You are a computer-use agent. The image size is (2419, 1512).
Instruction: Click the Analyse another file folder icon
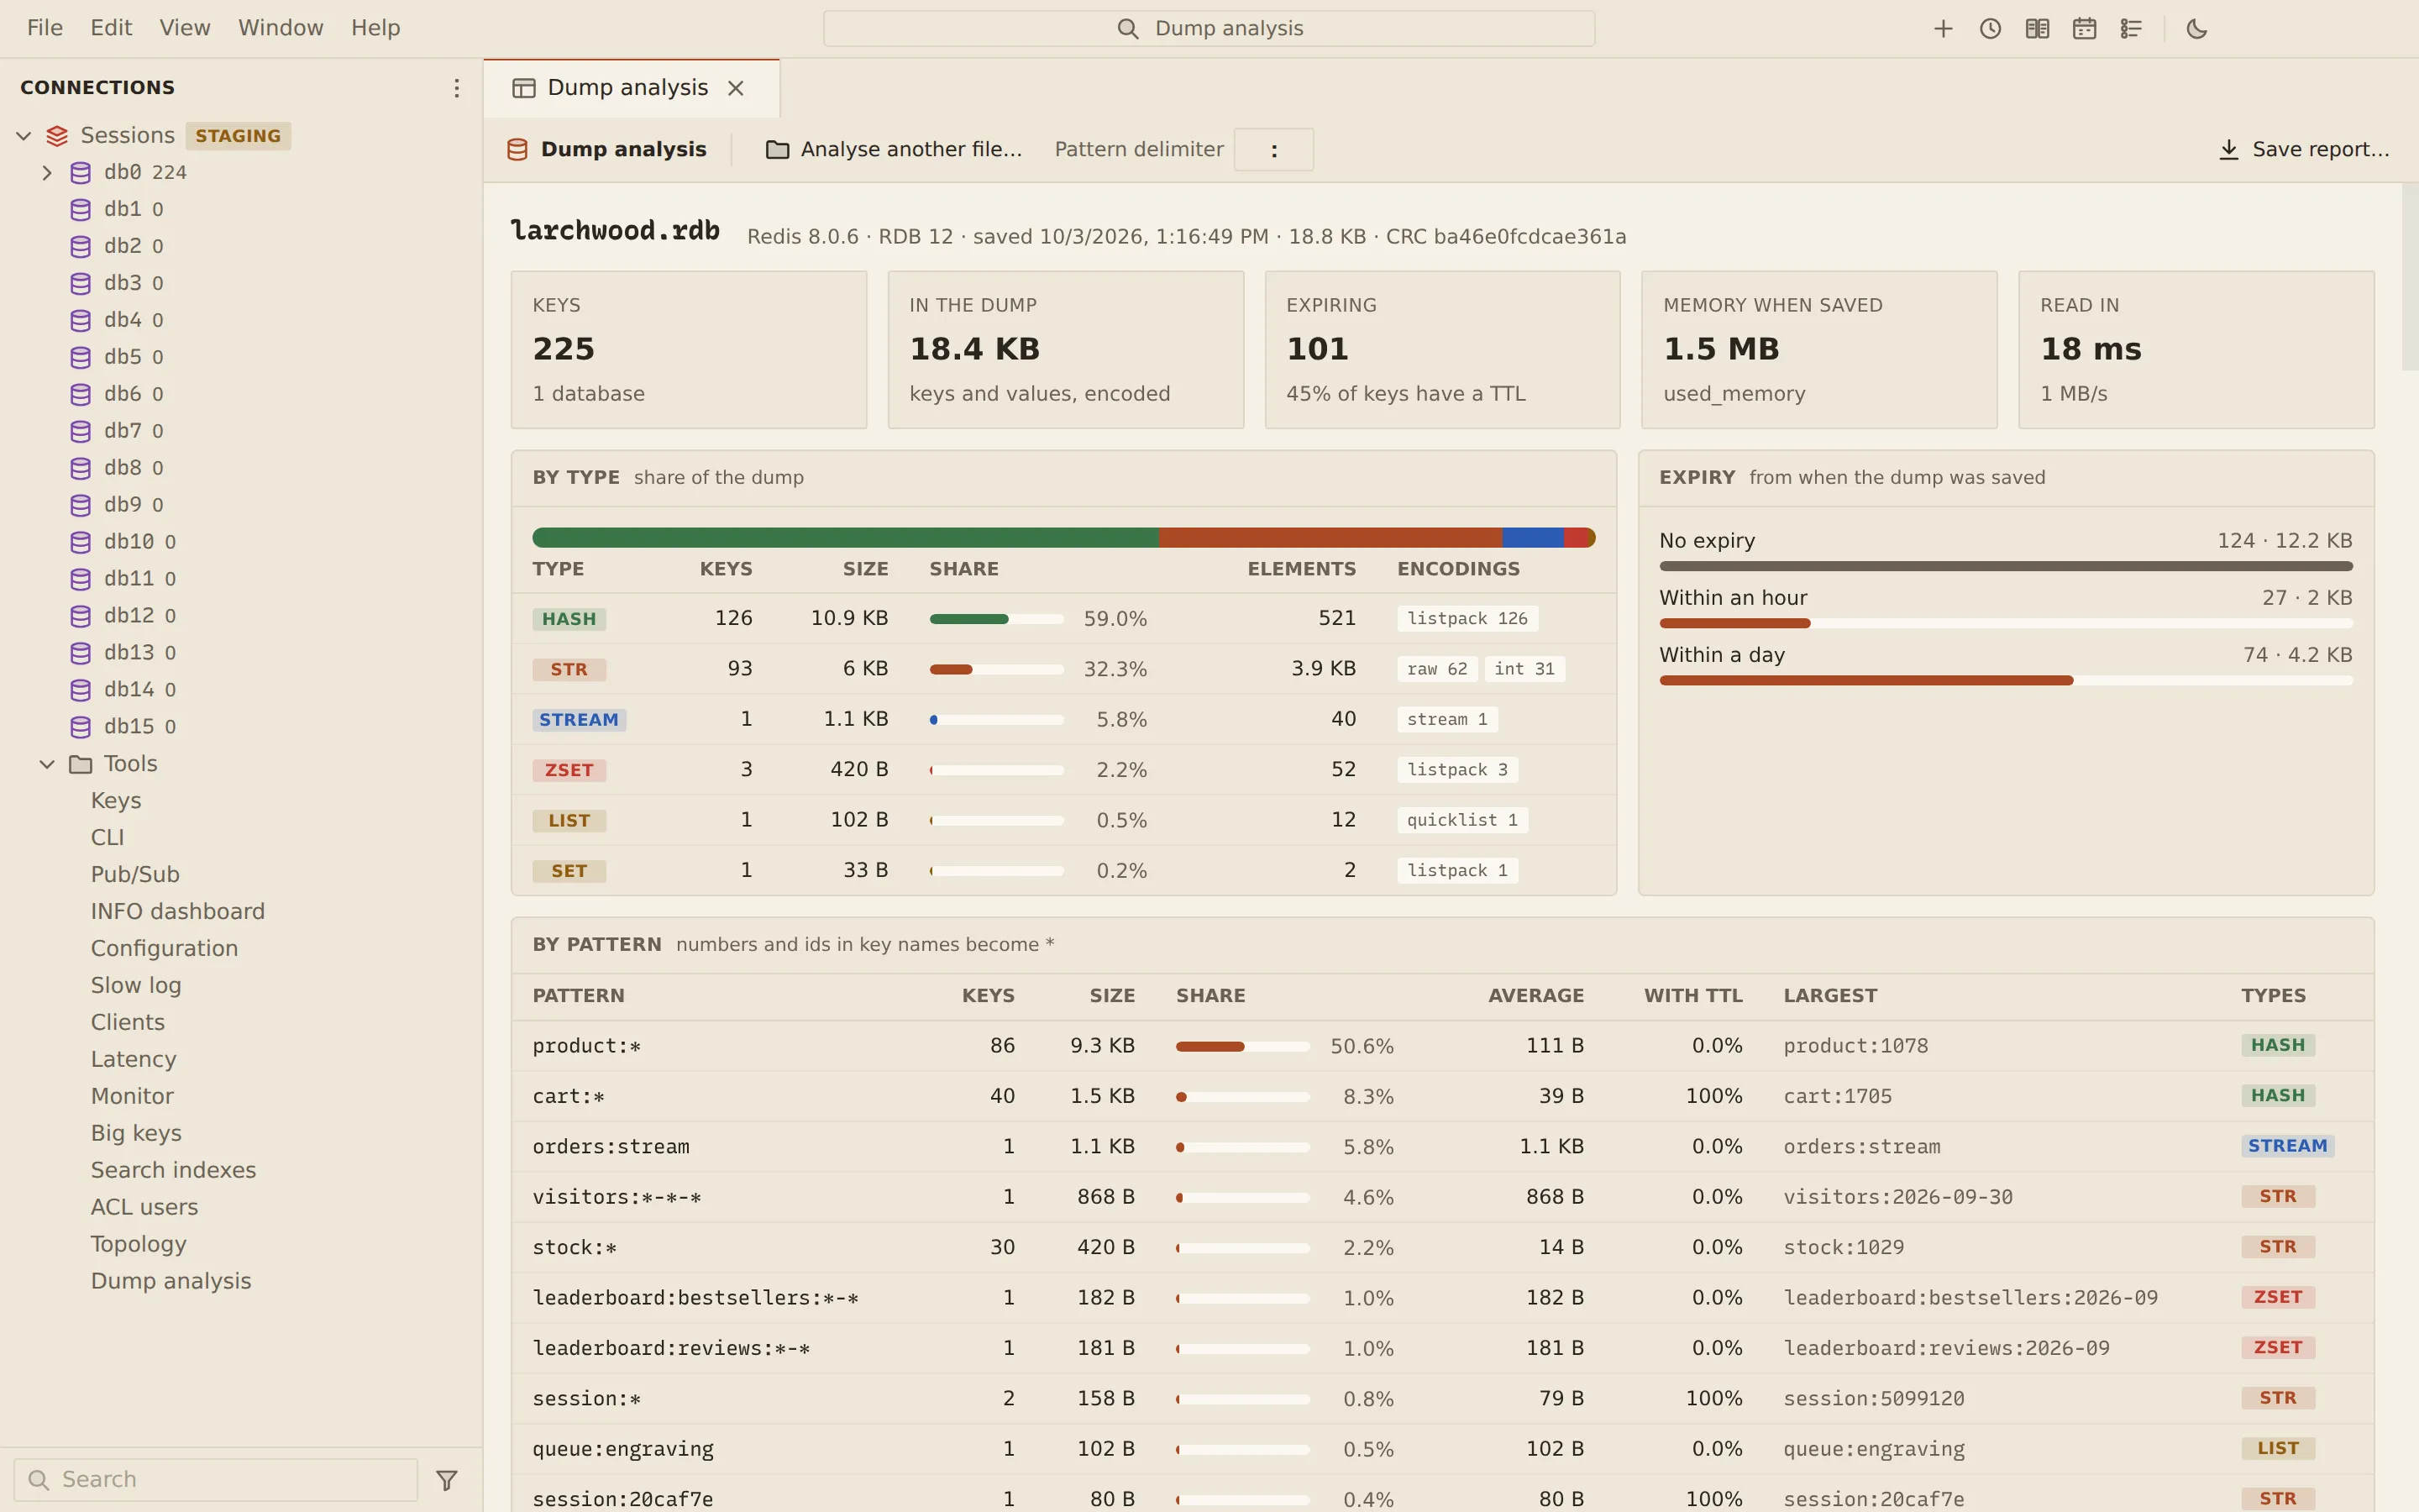point(777,149)
